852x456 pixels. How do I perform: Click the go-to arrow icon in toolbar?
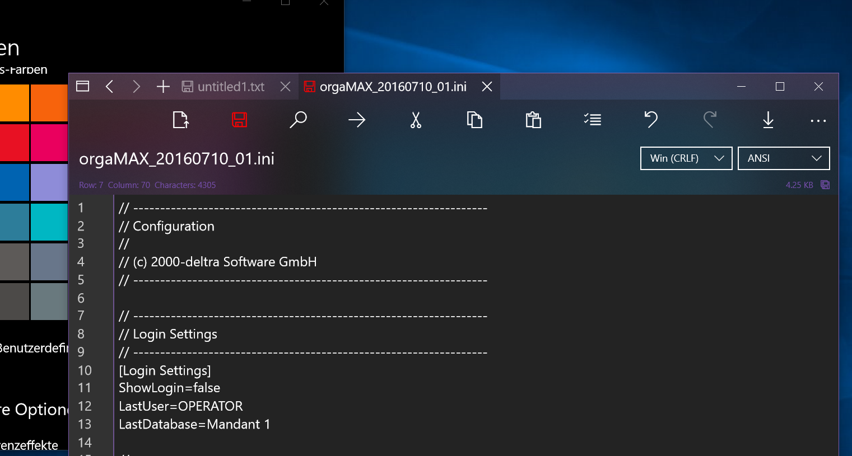point(357,120)
